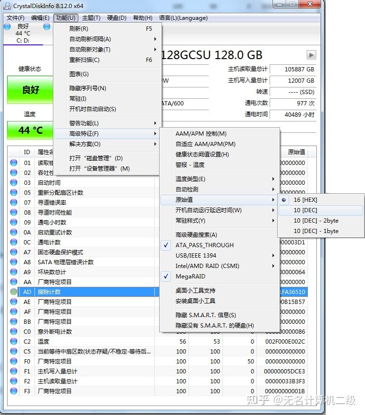This screenshot has height=415, width=365.
Task: Expand the 自动刷新间隔(A) submenu
Action: [107, 39]
